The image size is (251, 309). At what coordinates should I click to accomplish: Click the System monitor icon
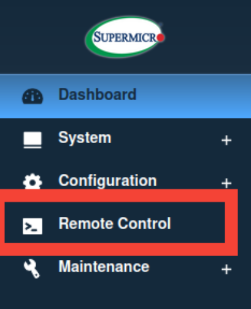pos(33,140)
